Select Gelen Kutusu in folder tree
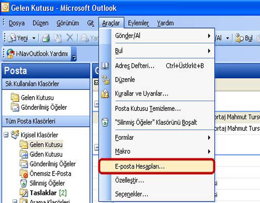The width and height of the screenshot is (260, 203). pos(46,145)
